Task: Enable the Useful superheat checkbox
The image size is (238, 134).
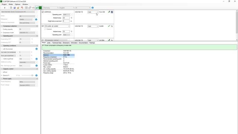Action: (x=1, y=59)
